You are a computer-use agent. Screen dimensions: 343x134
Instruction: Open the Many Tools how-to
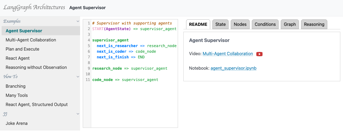tap(17, 95)
